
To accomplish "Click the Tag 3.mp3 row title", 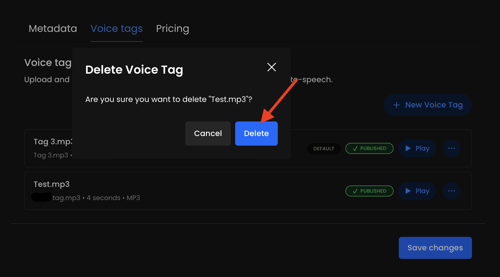I will [x=52, y=142].
